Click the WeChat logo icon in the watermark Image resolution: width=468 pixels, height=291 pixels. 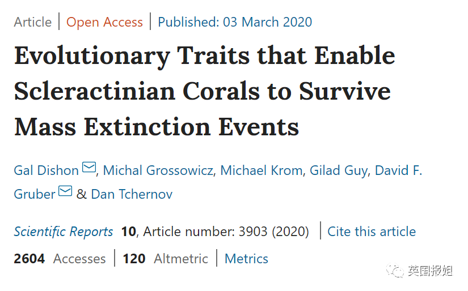point(395,271)
